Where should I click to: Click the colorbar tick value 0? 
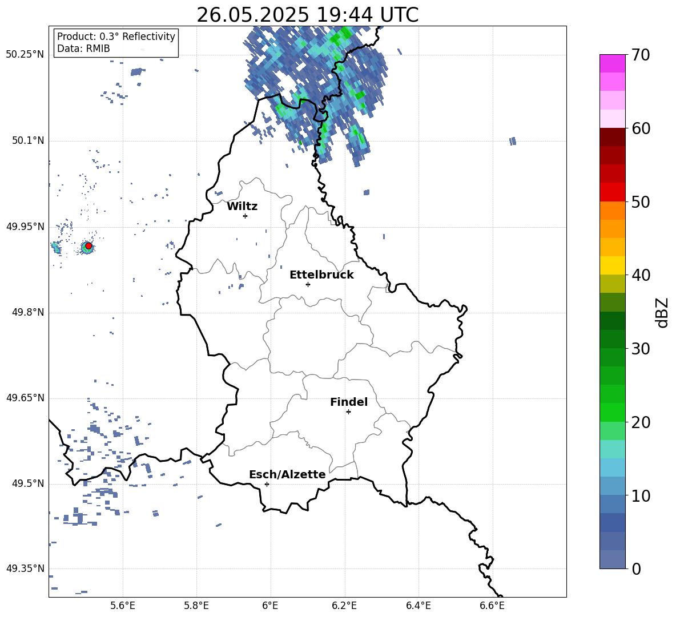[636, 569]
